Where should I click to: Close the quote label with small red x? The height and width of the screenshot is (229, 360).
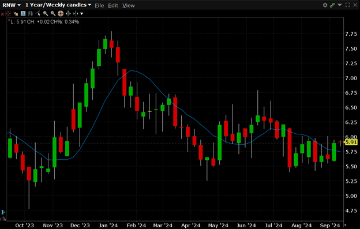[x=9, y=20]
